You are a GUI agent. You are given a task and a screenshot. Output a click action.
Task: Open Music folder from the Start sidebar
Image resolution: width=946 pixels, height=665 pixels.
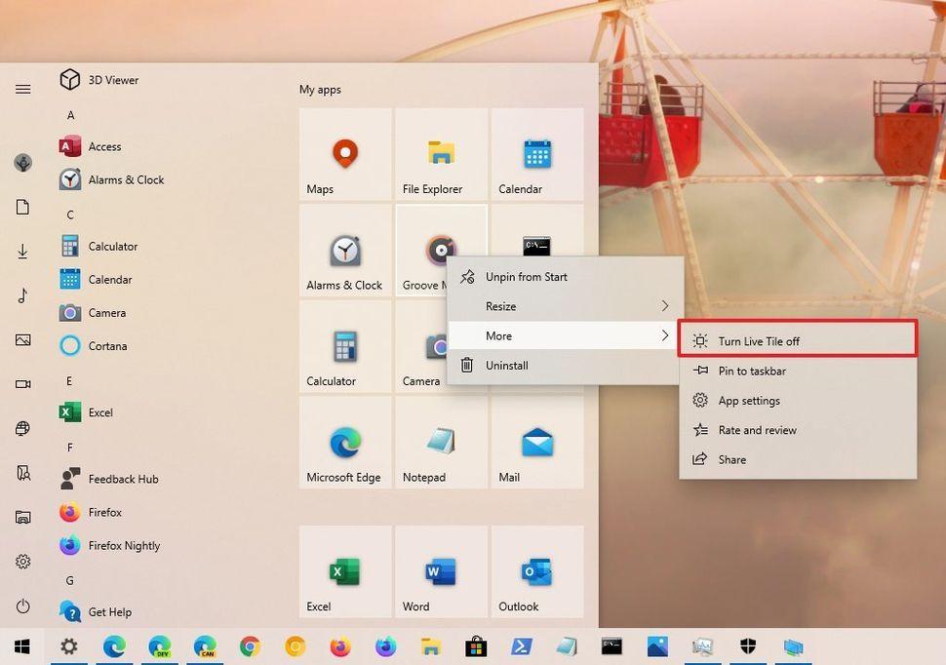23,295
